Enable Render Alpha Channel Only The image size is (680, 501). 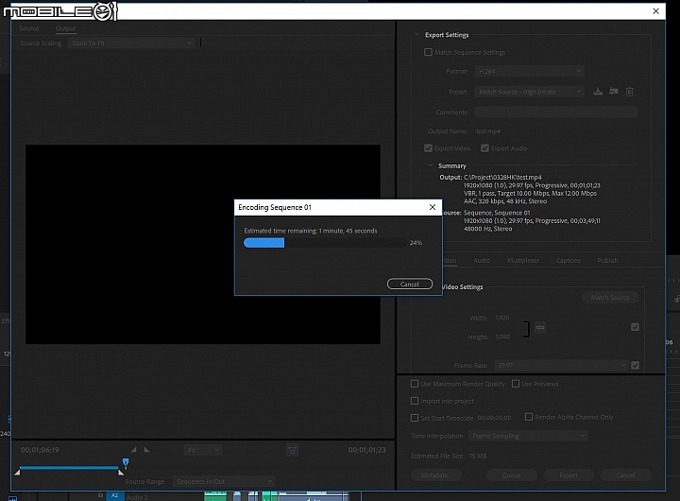529,417
